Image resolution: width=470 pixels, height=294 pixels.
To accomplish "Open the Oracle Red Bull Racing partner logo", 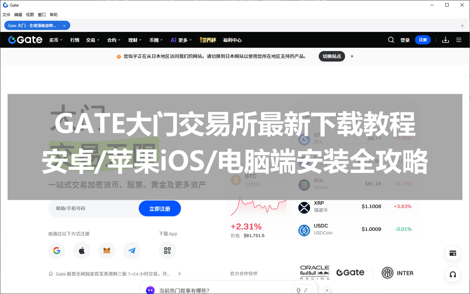I will point(315,273).
